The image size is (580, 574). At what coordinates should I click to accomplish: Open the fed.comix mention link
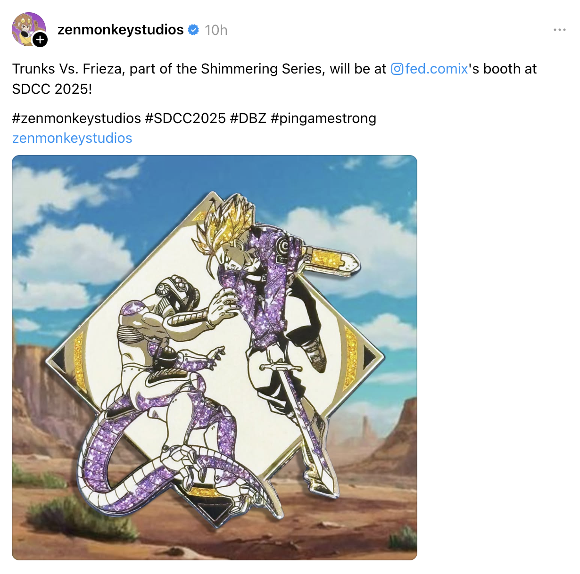point(436,69)
